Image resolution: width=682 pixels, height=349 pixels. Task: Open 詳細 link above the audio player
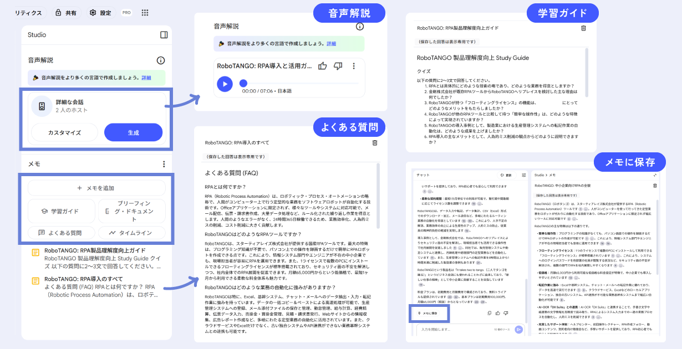coord(331,44)
